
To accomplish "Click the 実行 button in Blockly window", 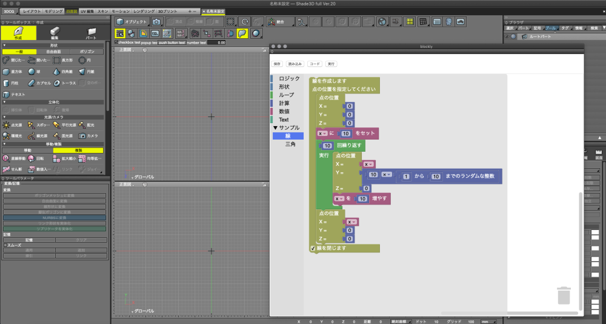I will tap(331, 64).
